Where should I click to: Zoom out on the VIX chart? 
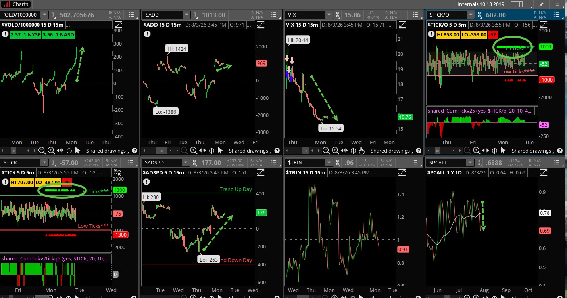click(326, 151)
